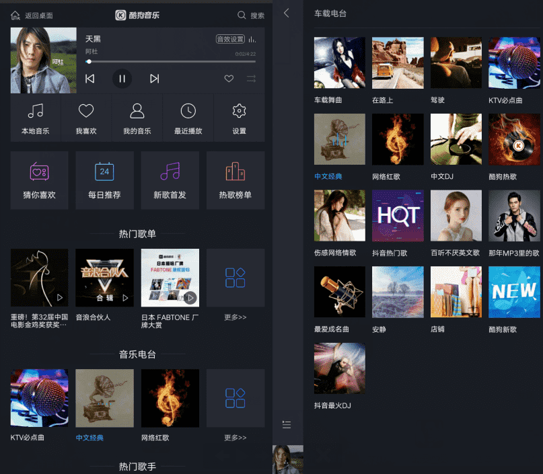The image size is (543, 474).
Task: Click the 车载电台 panel title
Action: [330, 14]
